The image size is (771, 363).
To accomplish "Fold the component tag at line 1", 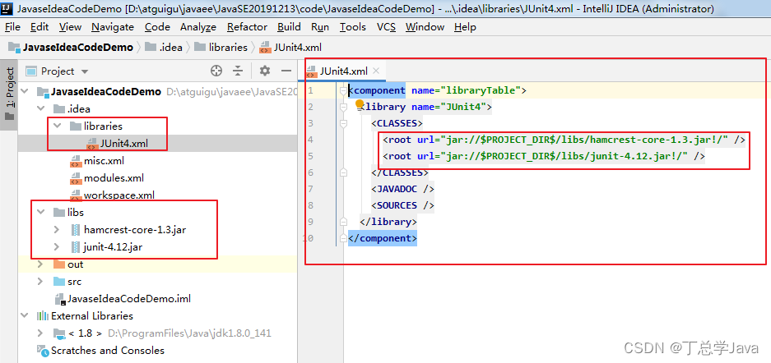I will pos(343,90).
